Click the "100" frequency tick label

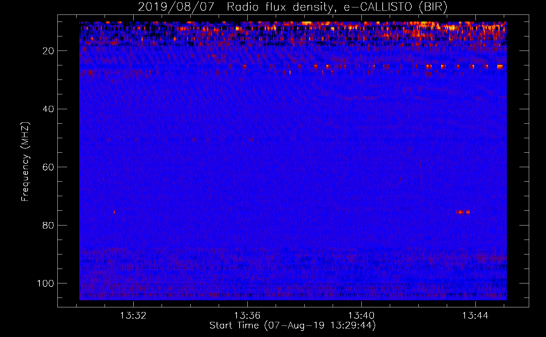(46, 283)
